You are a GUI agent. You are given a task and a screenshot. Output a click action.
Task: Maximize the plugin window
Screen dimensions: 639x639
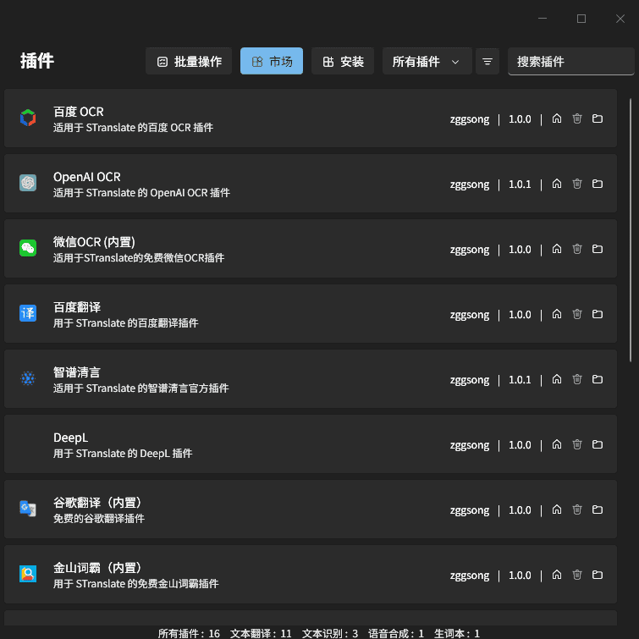(x=581, y=19)
